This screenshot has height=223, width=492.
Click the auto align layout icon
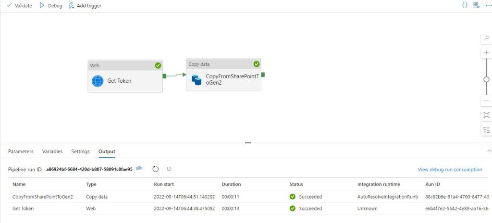[486, 129]
